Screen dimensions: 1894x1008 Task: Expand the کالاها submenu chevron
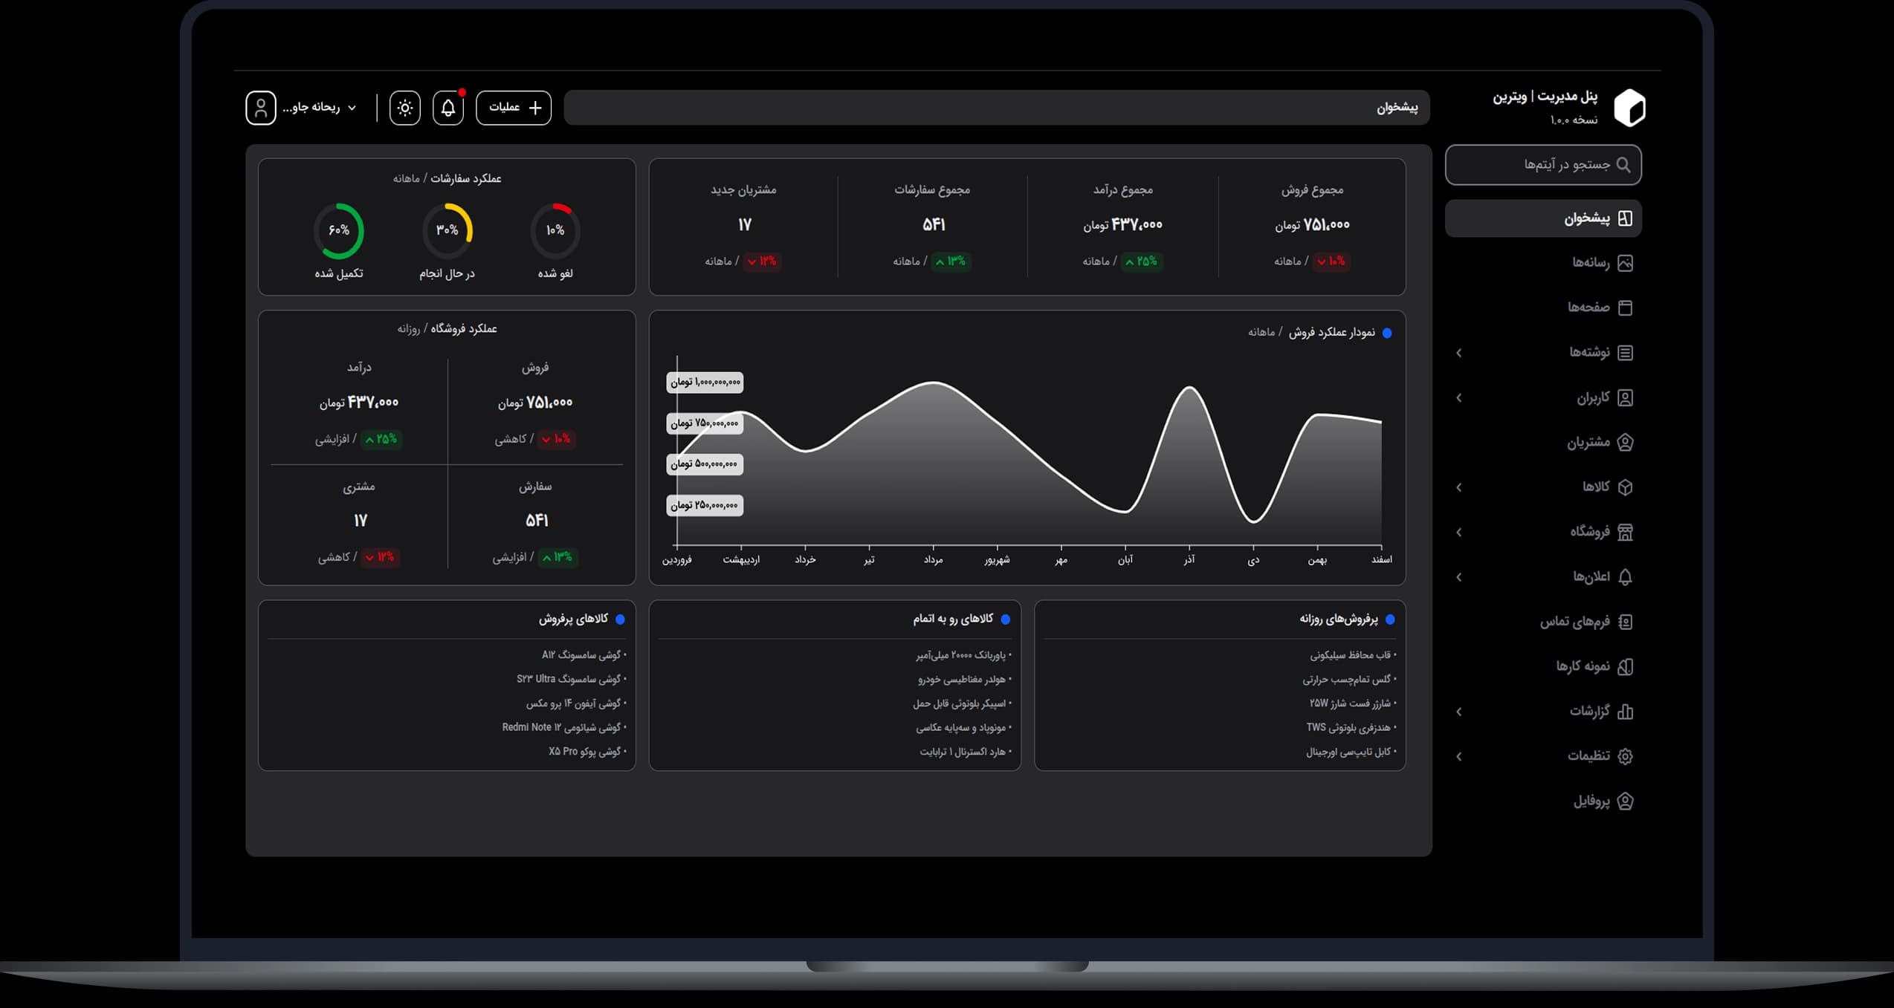(x=1459, y=487)
